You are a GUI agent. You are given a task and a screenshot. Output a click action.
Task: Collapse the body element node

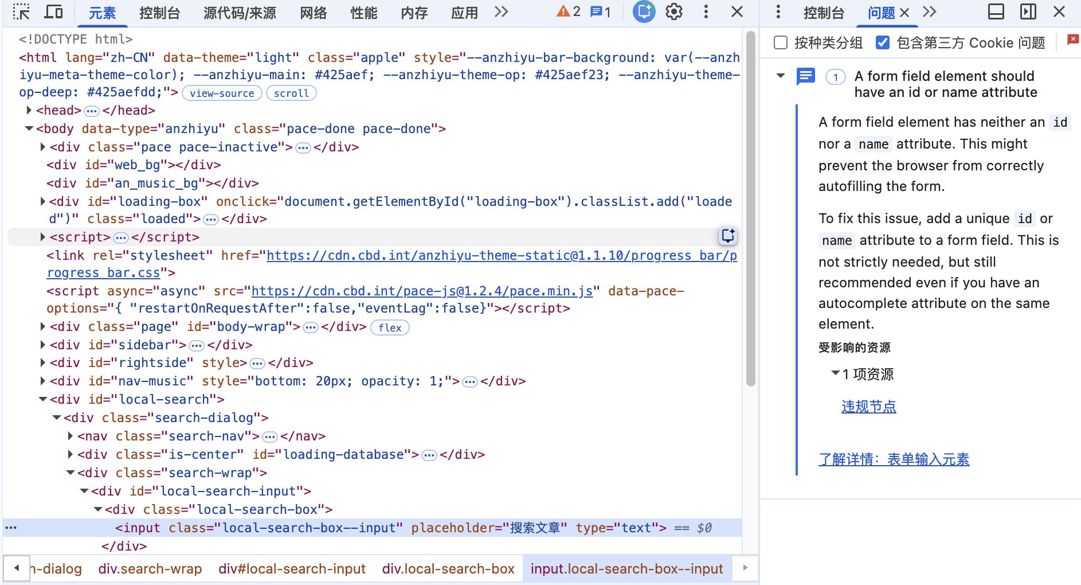click(x=29, y=128)
